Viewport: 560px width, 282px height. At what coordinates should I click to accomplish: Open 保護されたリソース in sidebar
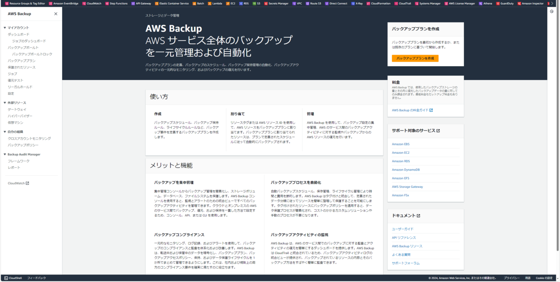coord(21,67)
